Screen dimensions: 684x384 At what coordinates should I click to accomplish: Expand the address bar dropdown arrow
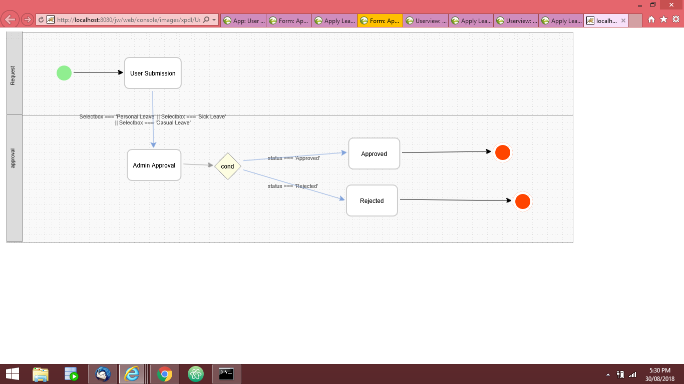pos(214,20)
